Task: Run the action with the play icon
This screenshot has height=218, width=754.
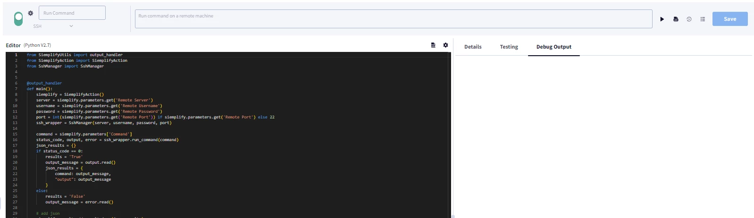Action: pos(662,19)
